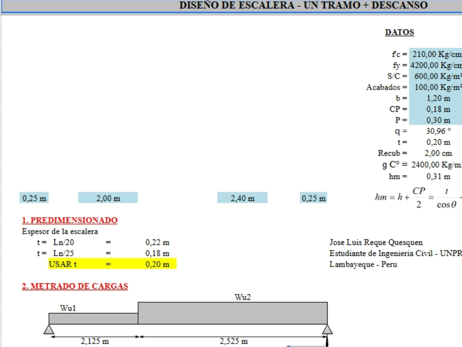462x347 pixels.
Task: Select the blue 2,00 m span cell
Action: (108, 198)
